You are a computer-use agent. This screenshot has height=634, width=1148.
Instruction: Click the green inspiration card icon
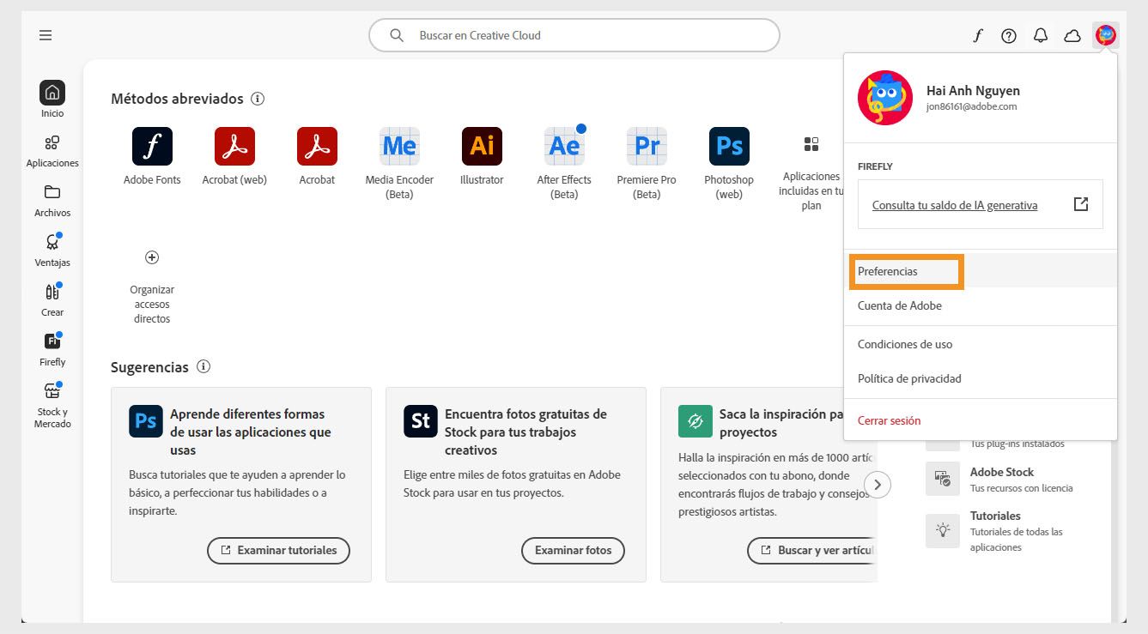[695, 421]
